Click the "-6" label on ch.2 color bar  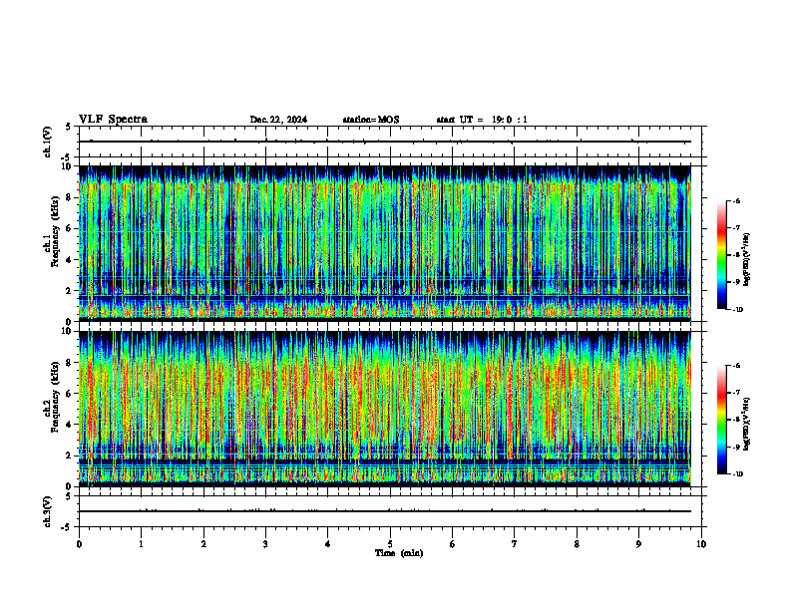(736, 366)
